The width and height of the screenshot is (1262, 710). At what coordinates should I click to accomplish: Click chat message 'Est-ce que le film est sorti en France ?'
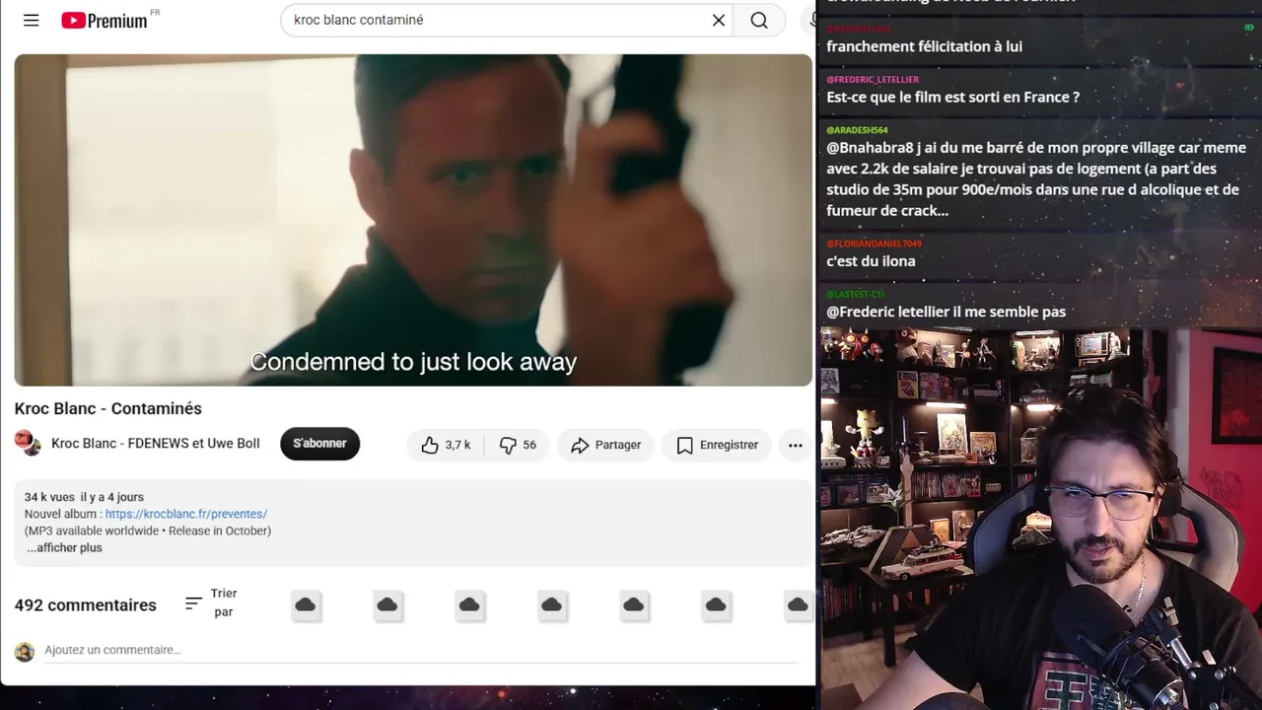pos(952,97)
